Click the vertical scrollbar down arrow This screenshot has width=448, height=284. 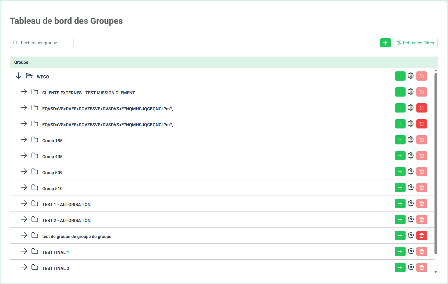(436, 272)
